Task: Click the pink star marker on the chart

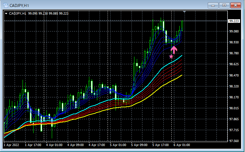Action: [x=171, y=56]
